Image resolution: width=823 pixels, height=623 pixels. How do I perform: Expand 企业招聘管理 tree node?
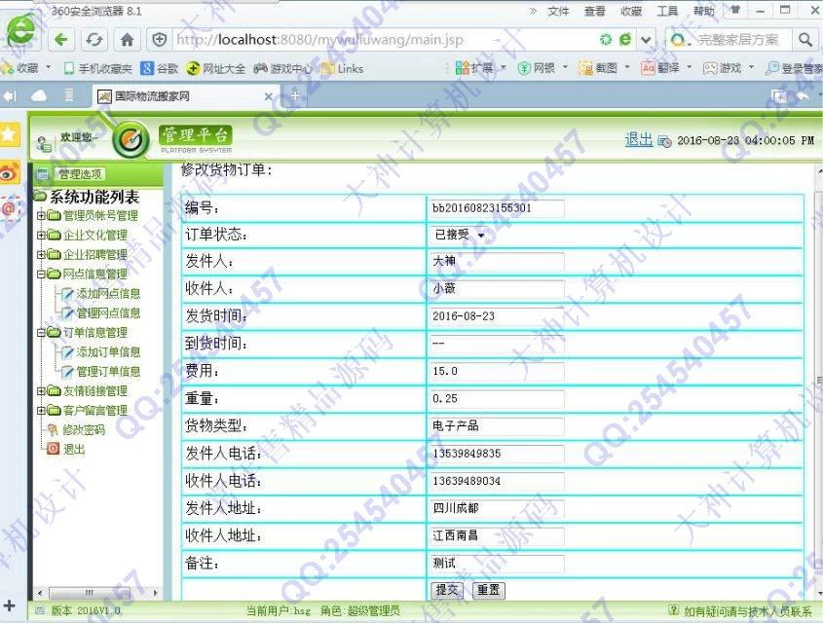pos(41,254)
